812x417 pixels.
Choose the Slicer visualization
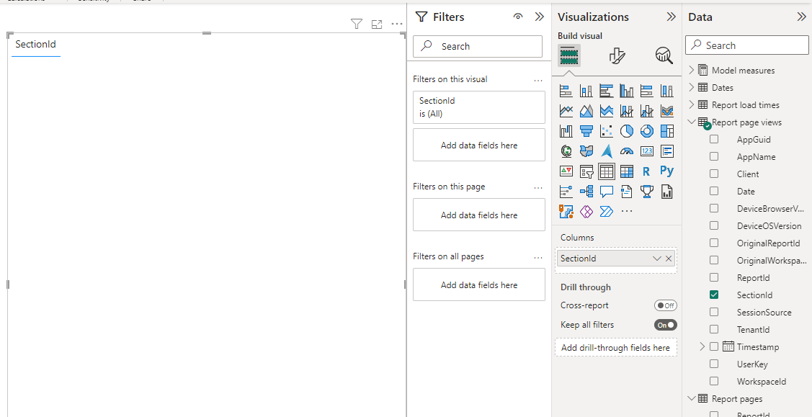[x=586, y=171]
